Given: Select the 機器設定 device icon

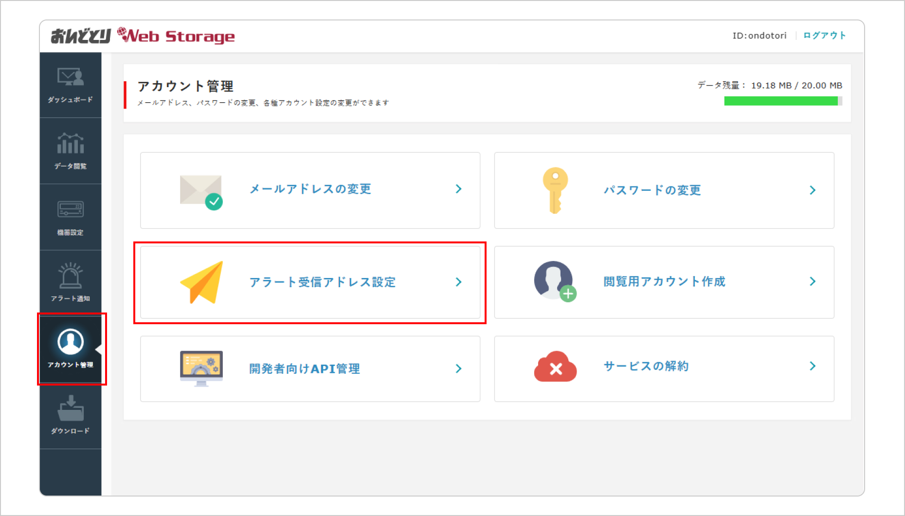Looking at the screenshot, I should [71, 209].
